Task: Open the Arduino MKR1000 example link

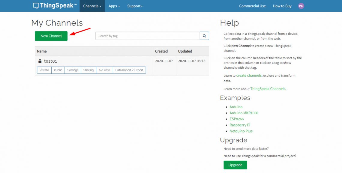Action: pos(244,113)
